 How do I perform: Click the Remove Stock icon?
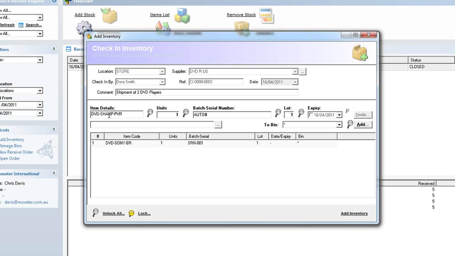click(x=266, y=16)
